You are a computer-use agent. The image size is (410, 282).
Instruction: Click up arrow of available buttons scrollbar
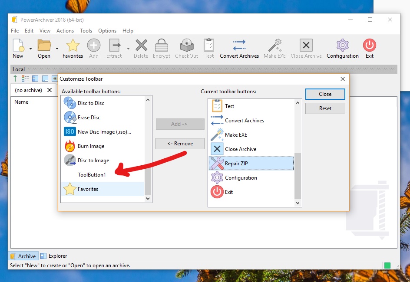(148, 100)
